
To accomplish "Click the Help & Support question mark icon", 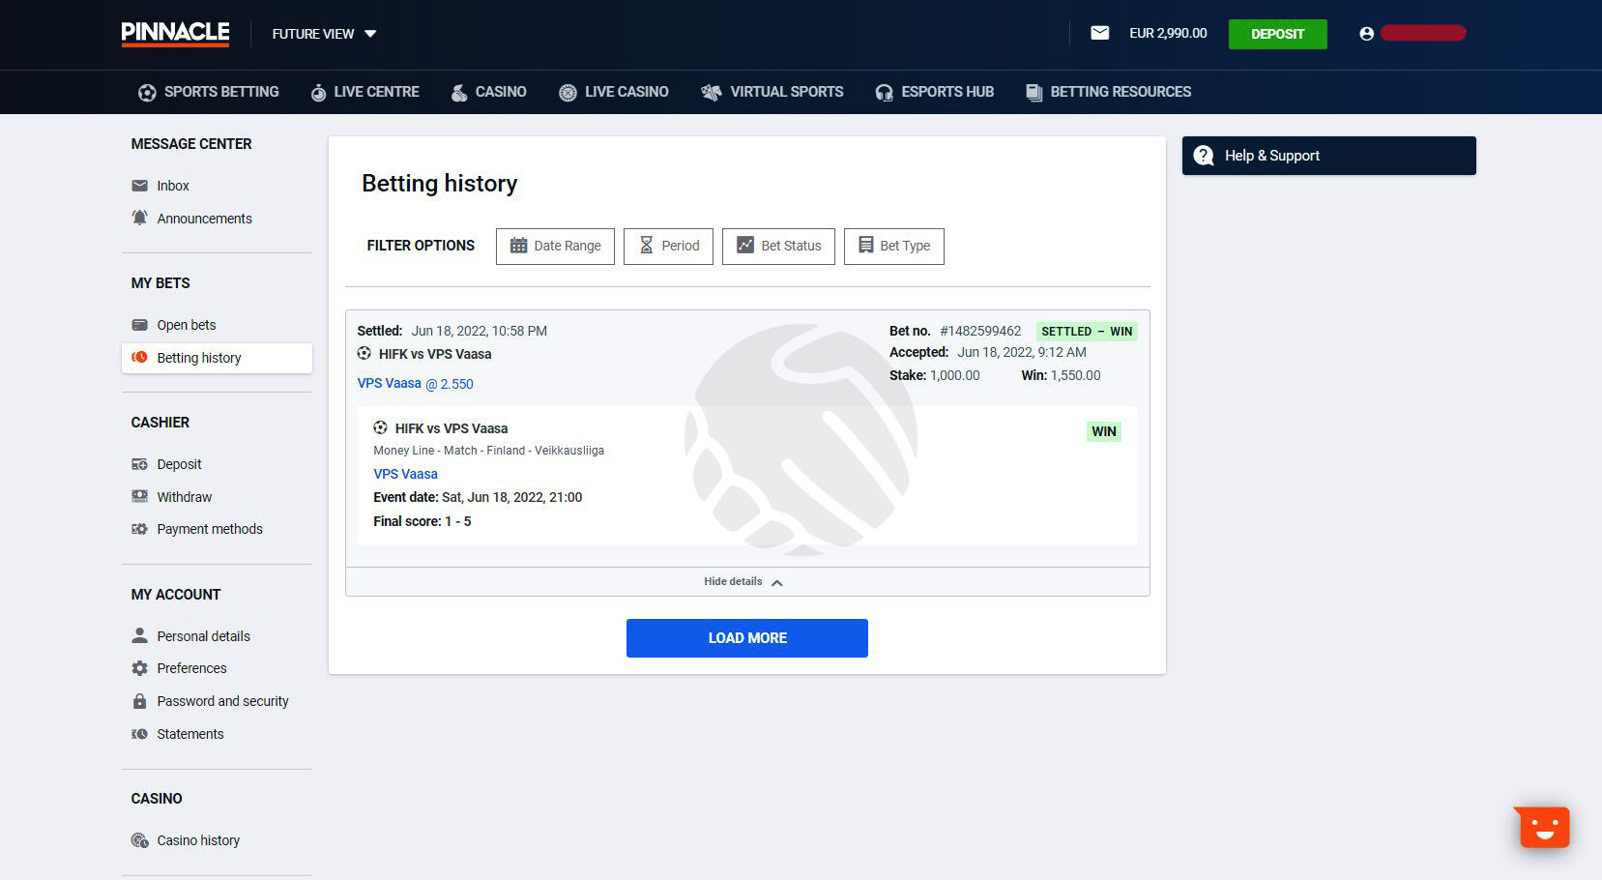I will pyautogui.click(x=1204, y=156).
